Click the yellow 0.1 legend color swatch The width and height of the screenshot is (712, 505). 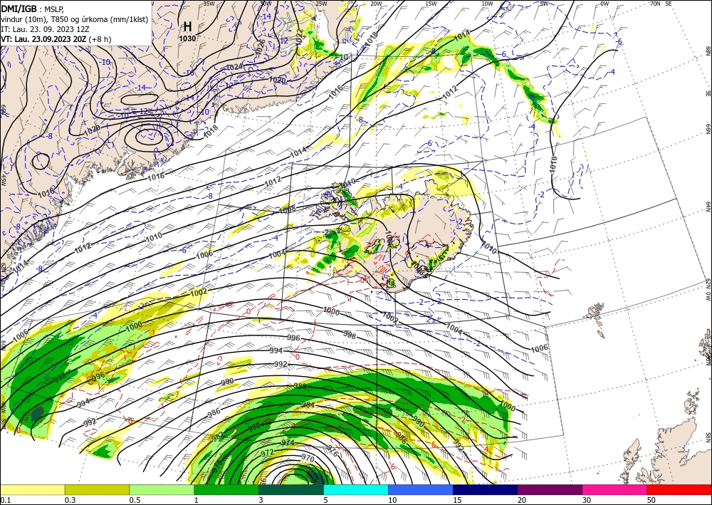pyautogui.click(x=32, y=489)
